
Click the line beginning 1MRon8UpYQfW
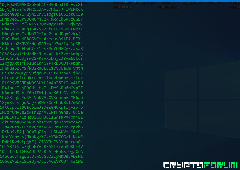pyautogui.click(x=41, y=14)
